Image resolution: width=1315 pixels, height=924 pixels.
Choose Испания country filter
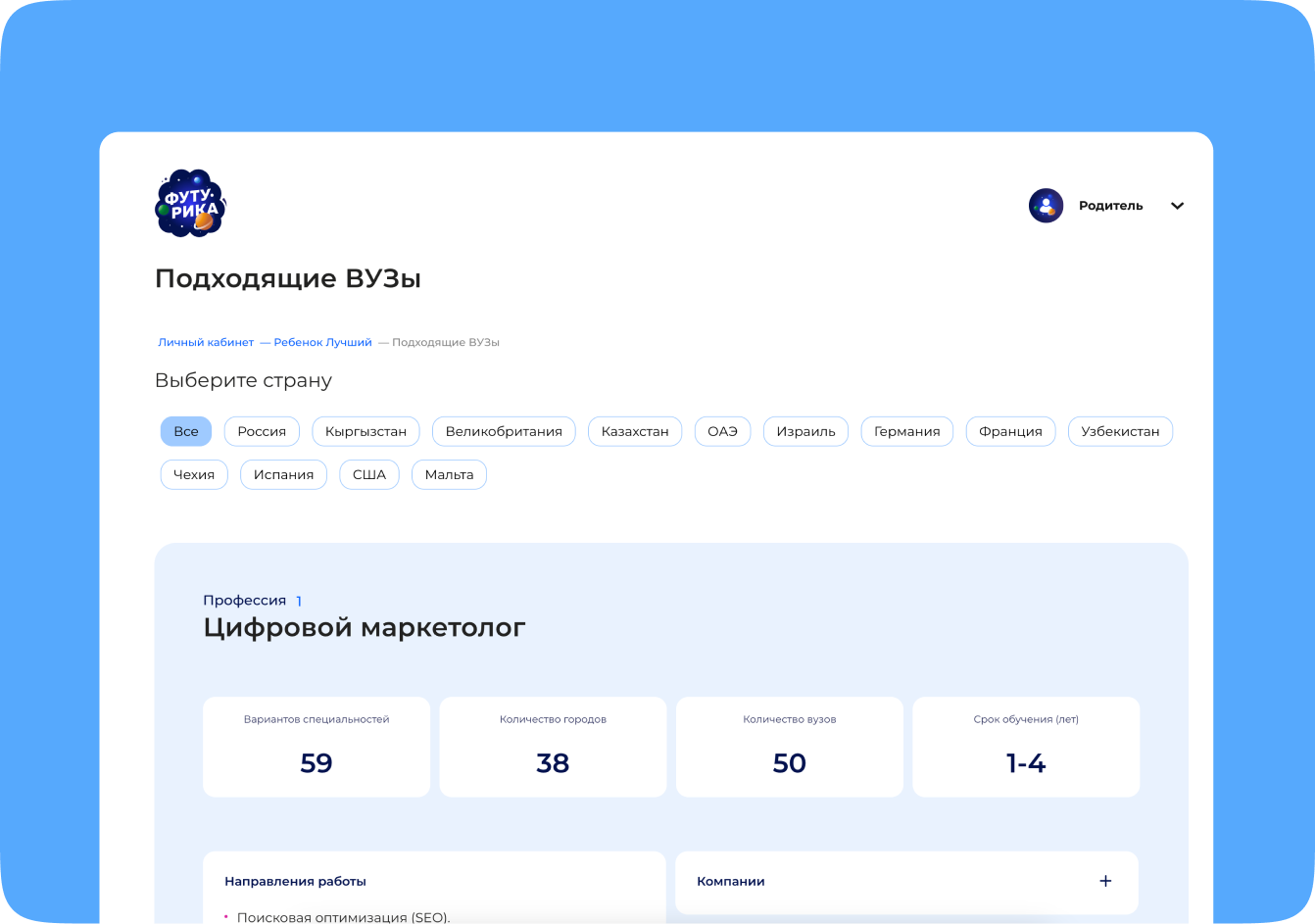tap(283, 474)
